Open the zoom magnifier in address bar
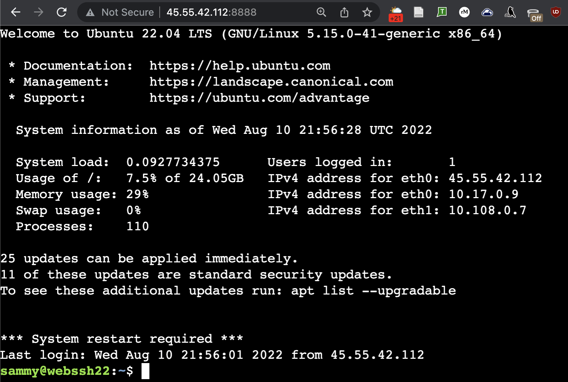Image resolution: width=568 pixels, height=382 pixels. click(321, 12)
